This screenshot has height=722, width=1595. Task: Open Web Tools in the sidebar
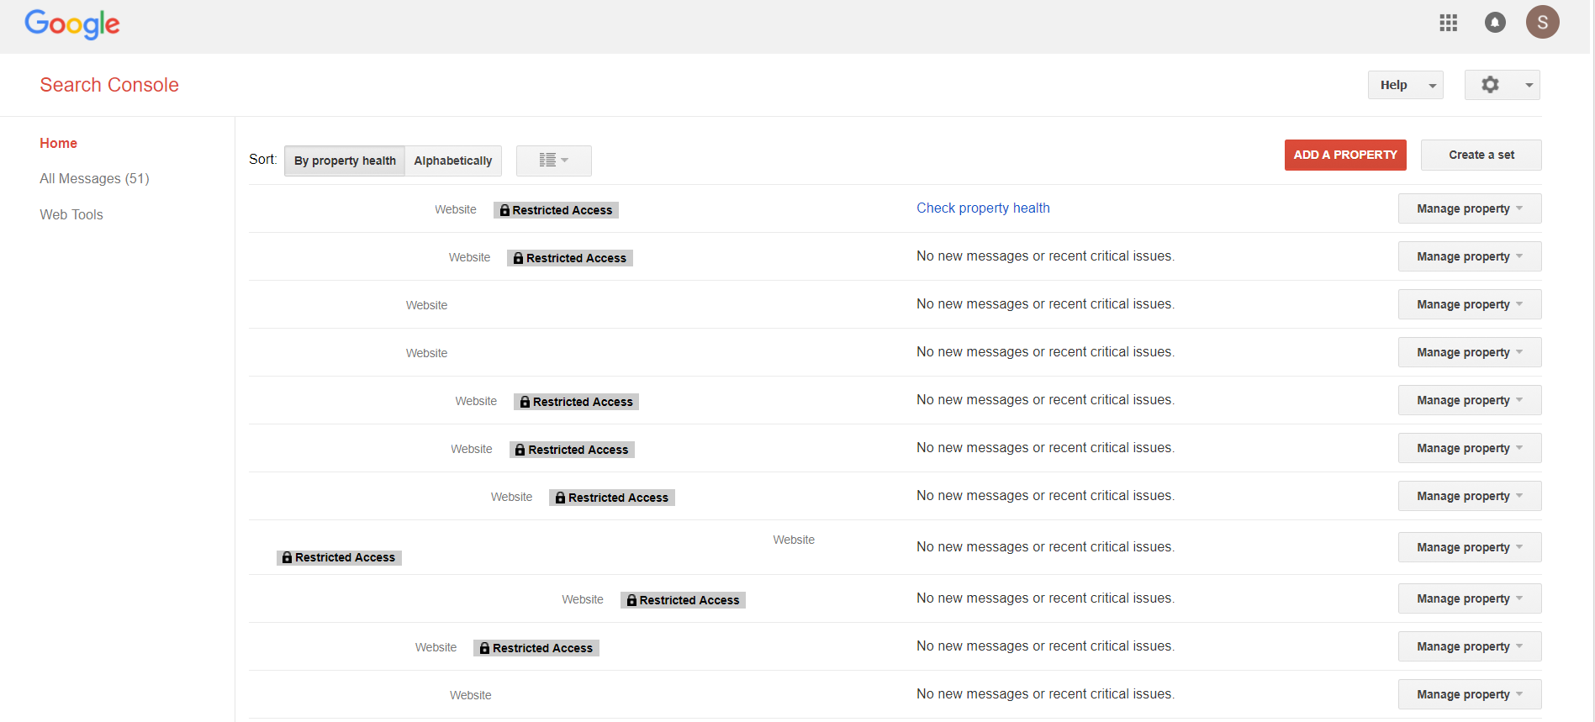(x=71, y=214)
